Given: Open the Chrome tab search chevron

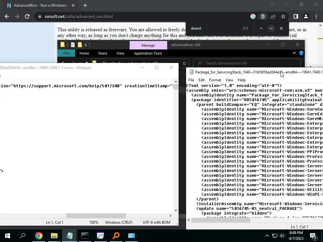Looking at the screenshot, I should 272,4.
